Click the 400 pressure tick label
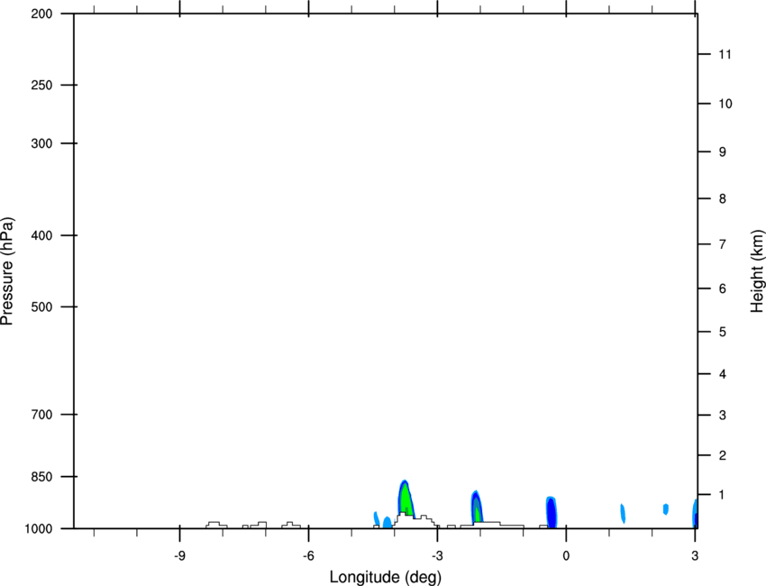This screenshot has height=586, width=766. pyautogui.click(x=41, y=235)
